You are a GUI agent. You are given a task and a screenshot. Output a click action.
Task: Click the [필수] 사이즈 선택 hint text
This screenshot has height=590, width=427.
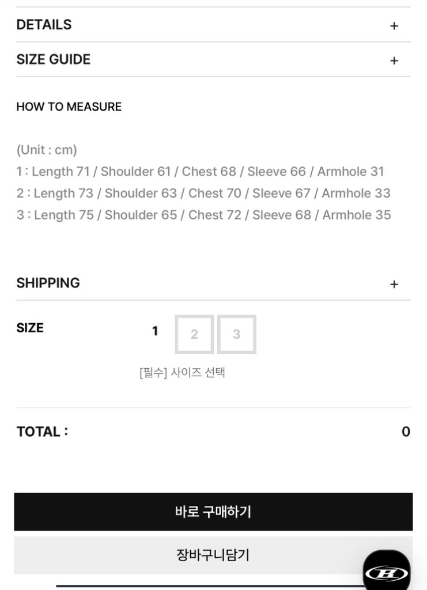(x=182, y=372)
